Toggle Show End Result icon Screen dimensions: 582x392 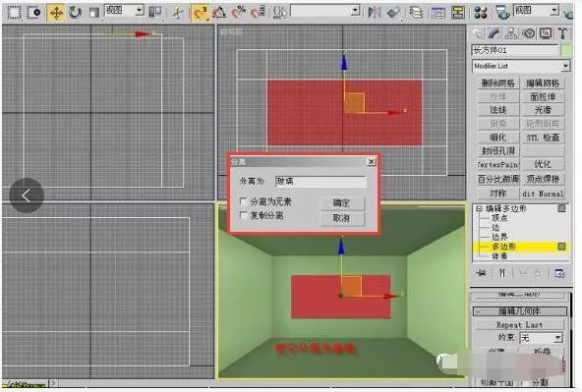point(501,273)
